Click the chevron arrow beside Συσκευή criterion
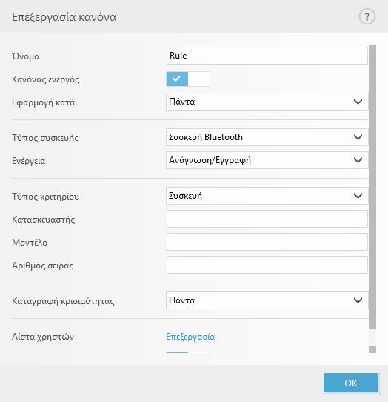388x402 pixels. [x=358, y=196]
